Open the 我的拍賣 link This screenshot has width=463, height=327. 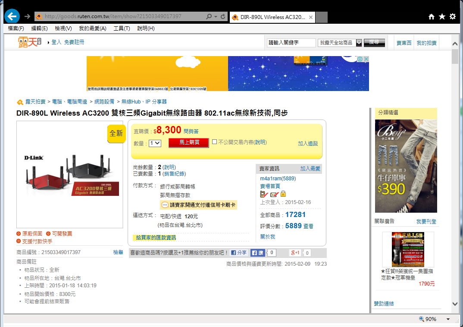tap(426, 43)
